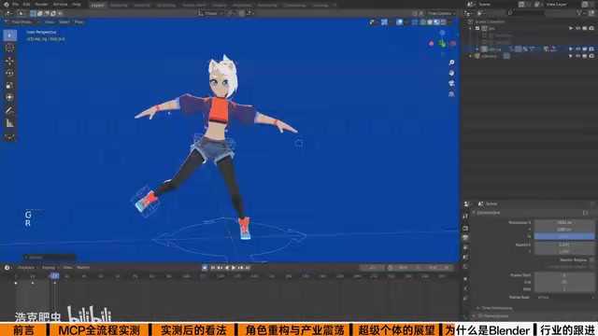
Task: Toggle snapping magnet in the header
Action: pyautogui.click(x=242, y=13)
